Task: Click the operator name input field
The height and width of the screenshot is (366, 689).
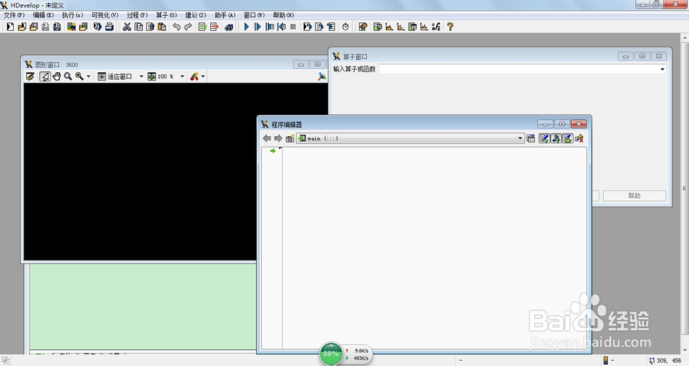Action: point(519,69)
